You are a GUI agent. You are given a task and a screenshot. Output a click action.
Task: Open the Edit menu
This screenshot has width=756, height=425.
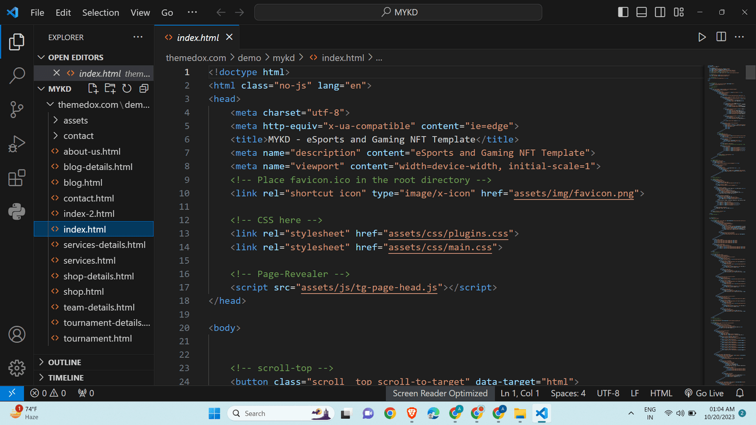[x=63, y=12]
